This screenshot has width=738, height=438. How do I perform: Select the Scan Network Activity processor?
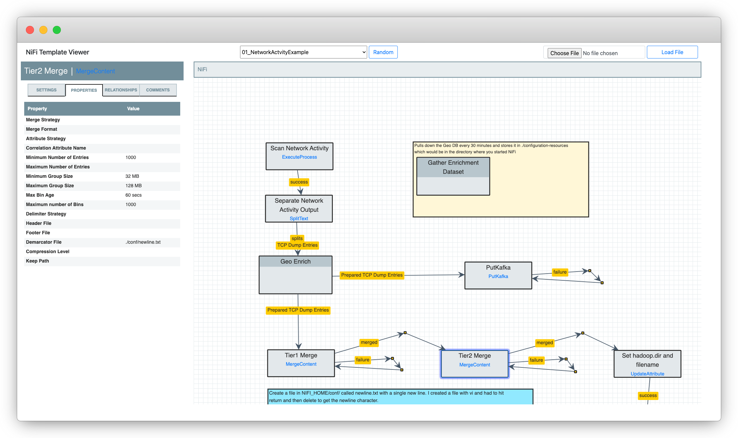(x=299, y=156)
